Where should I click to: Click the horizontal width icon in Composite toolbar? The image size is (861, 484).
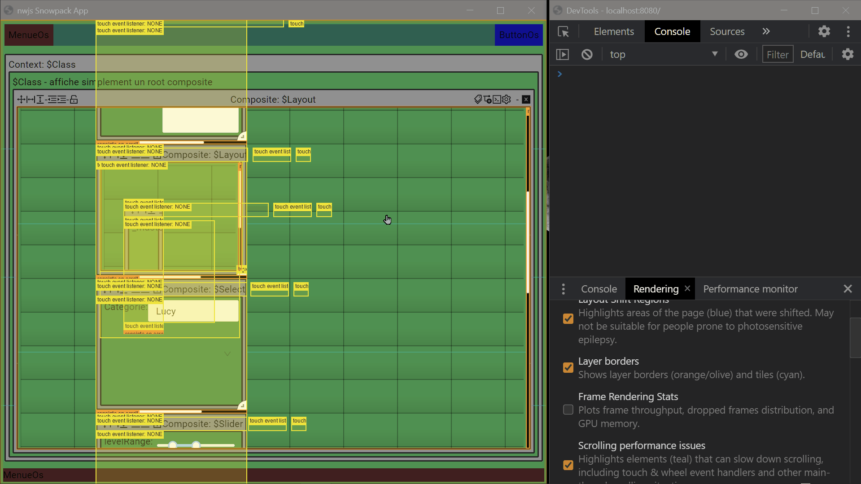(x=31, y=100)
